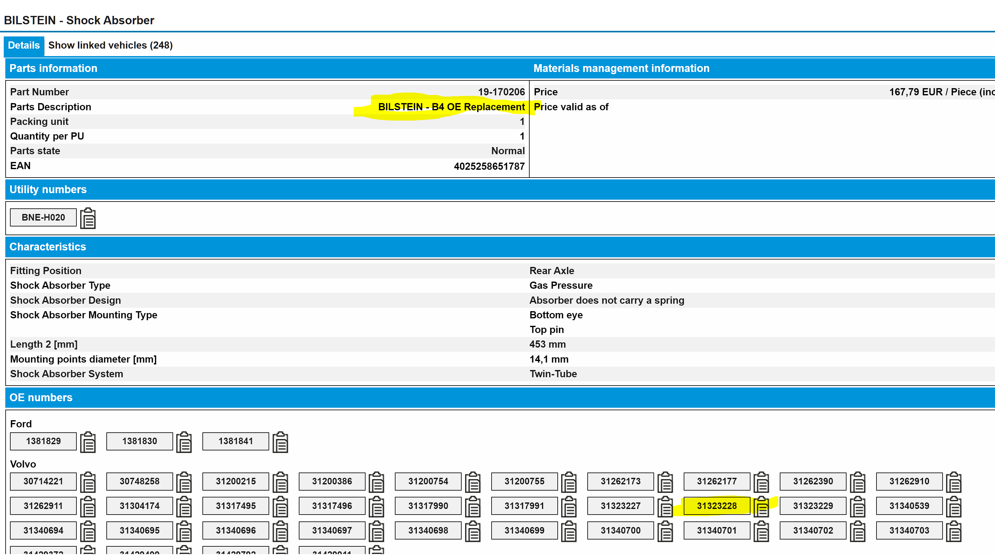Select Ford OE number button 1381830

pyautogui.click(x=139, y=441)
